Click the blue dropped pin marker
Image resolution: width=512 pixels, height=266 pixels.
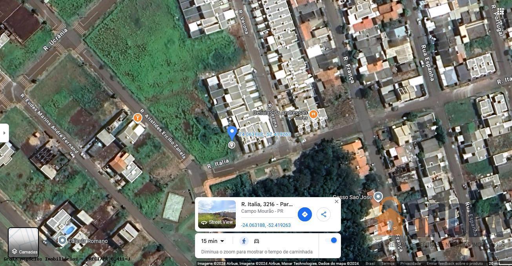point(232,133)
